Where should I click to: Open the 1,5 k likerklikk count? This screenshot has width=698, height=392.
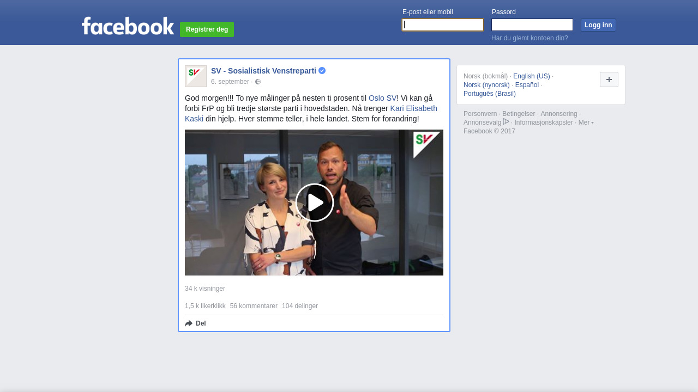coord(205,306)
